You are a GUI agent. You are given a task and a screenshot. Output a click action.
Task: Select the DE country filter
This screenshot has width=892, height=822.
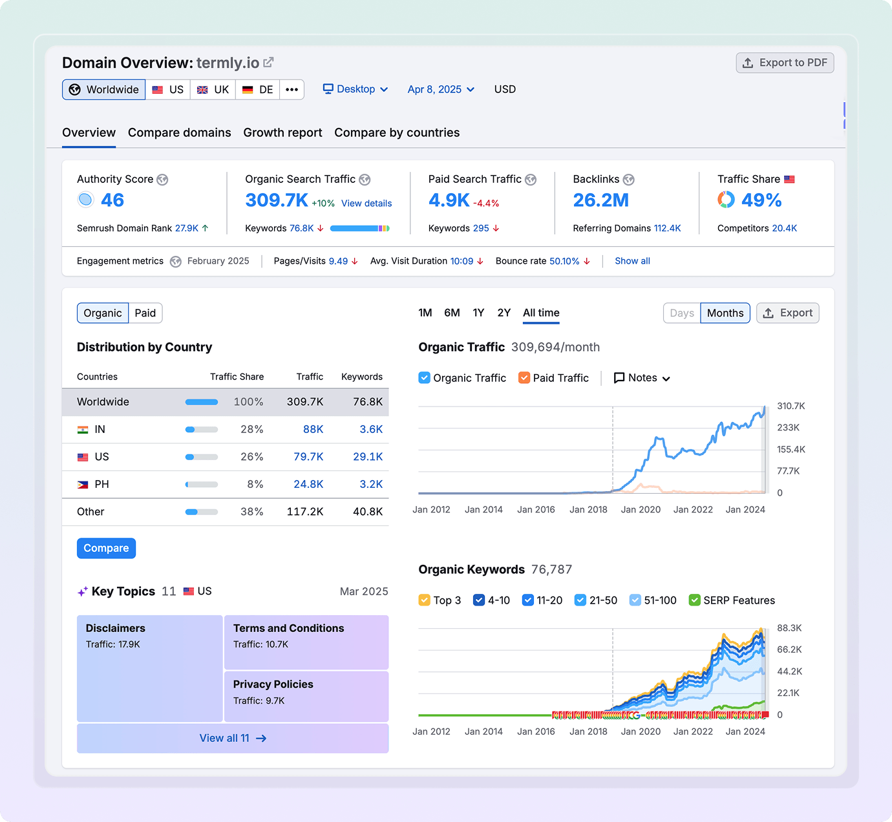pos(257,90)
